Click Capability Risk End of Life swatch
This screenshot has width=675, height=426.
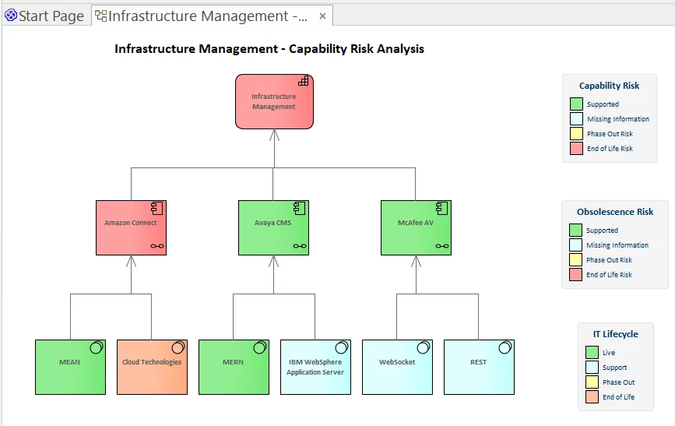click(x=576, y=148)
